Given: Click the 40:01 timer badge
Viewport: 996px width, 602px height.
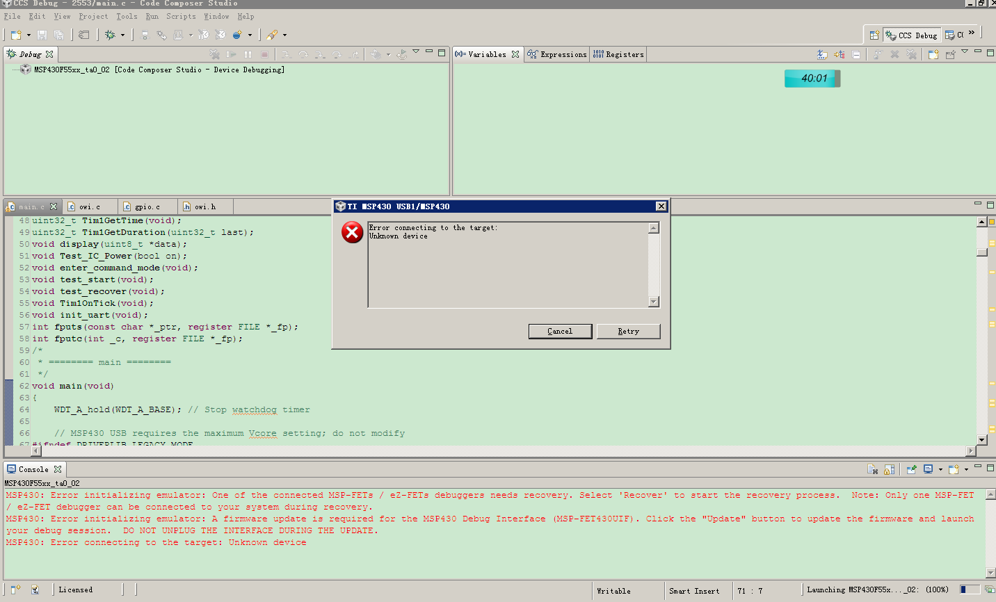Looking at the screenshot, I should 812,79.
